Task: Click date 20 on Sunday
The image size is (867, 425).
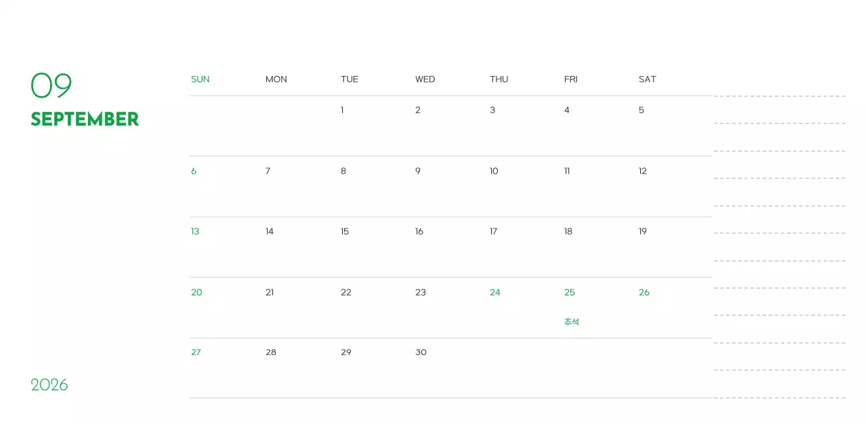Action: [196, 292]
